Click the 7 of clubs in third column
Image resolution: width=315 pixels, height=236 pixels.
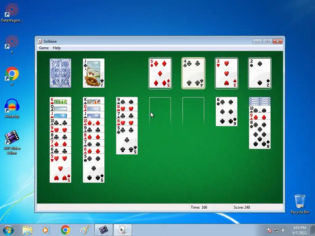(127, 115)
